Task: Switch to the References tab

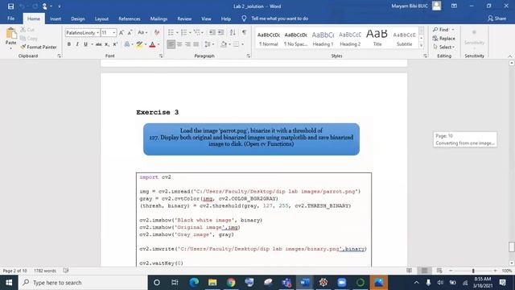Action: (130, 19)
